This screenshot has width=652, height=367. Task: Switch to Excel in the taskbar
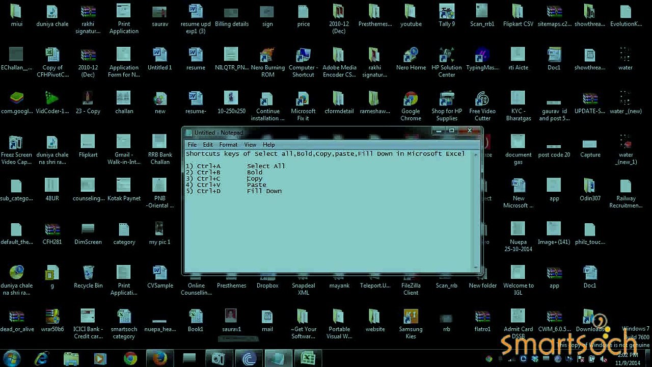click(308, 359)
